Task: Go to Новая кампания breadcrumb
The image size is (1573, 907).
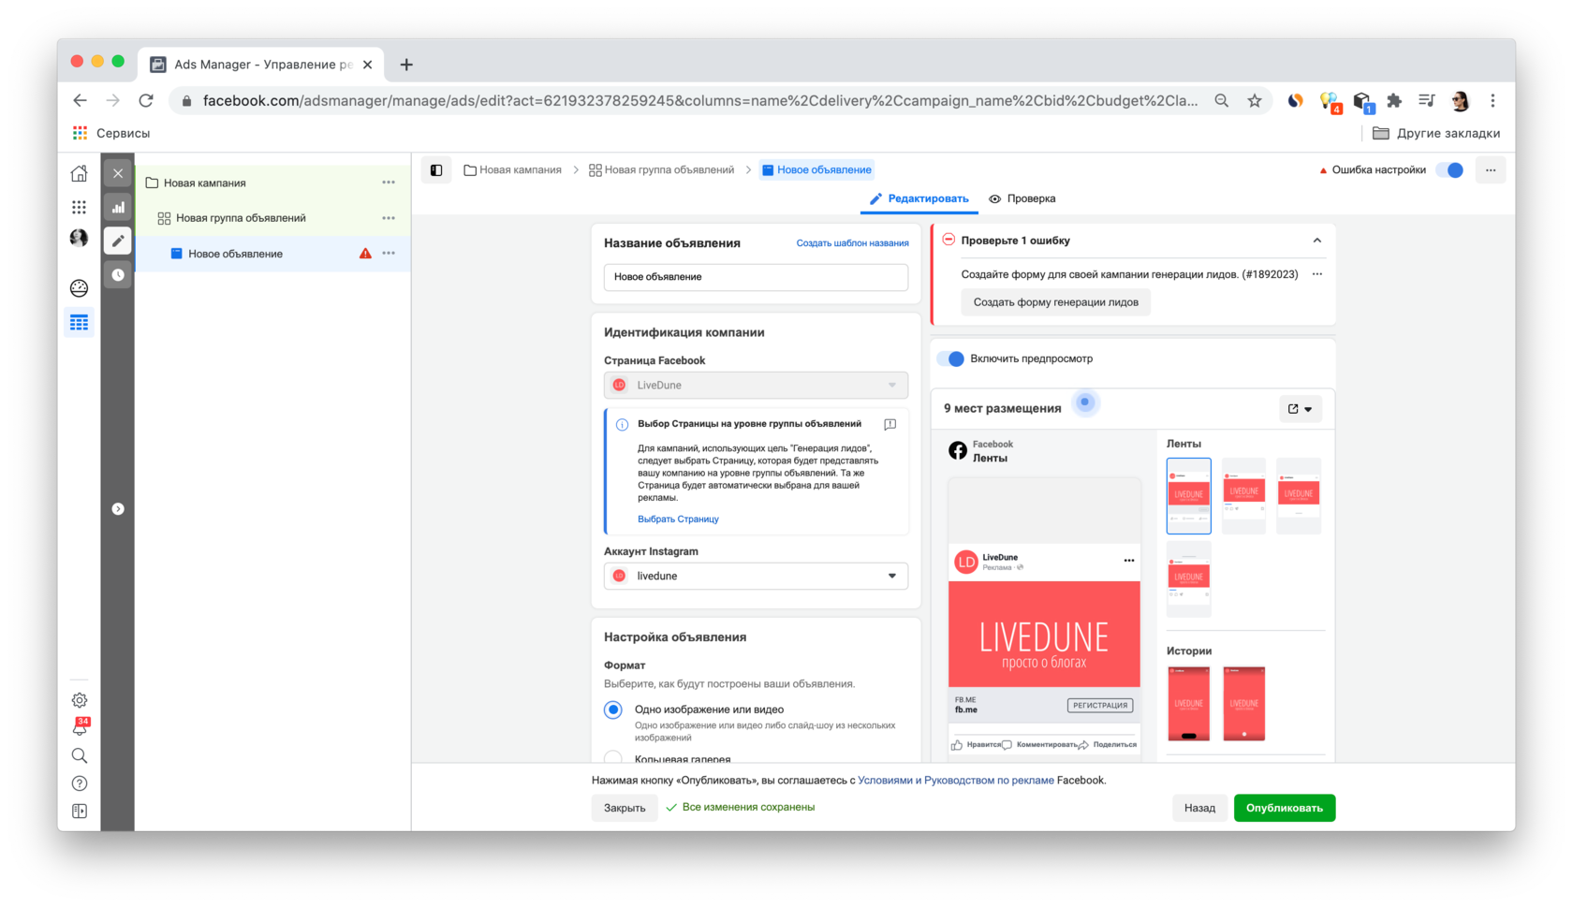Action: 513,170
